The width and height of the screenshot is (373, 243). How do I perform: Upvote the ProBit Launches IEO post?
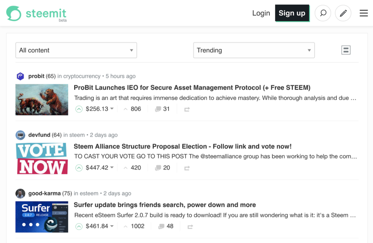click(x=79, y=109)
